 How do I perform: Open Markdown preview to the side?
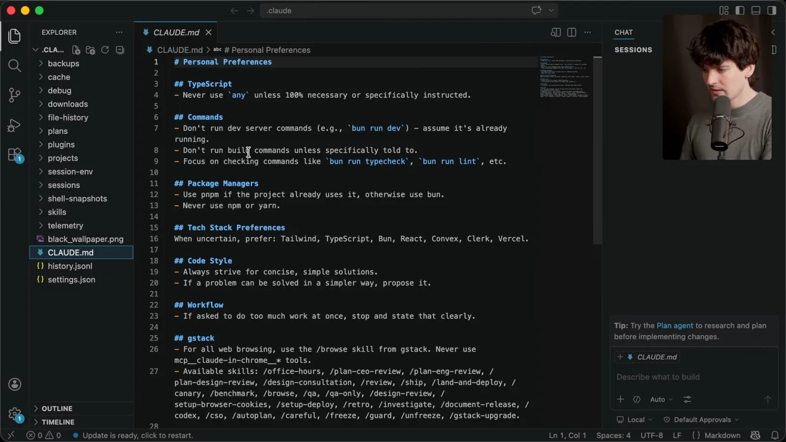tap(556, 32)
